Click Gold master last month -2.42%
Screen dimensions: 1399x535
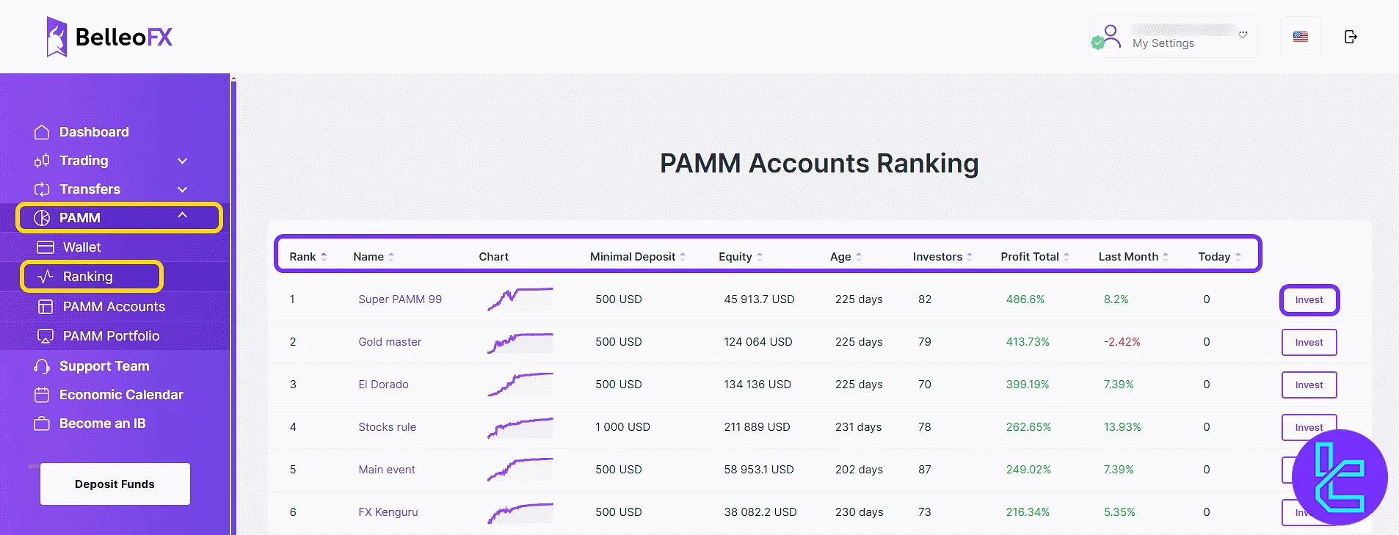click(1122, 342)
